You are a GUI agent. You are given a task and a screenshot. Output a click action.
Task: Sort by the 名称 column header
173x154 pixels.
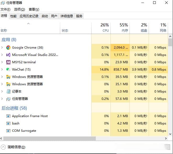click(x=30, y=28)
